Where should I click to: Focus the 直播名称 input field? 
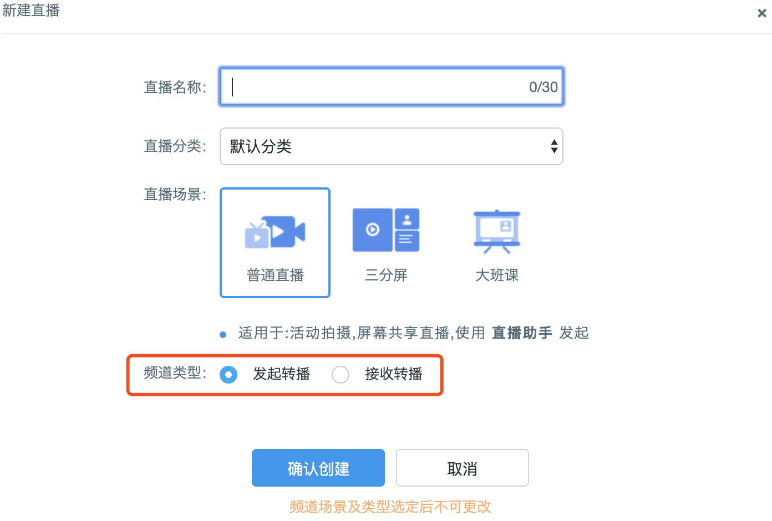tap(392, 86)
